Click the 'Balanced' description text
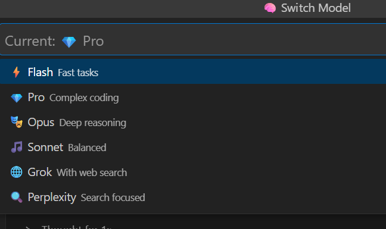This screenshot has height=229, width=386. tap(87, 148)
